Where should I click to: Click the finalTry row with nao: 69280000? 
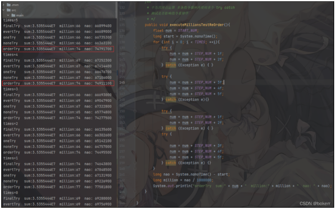click(x=57, y=199)
